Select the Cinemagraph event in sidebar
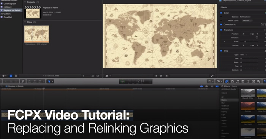Viewport: 266px width, 139px height. pos(9,3)
